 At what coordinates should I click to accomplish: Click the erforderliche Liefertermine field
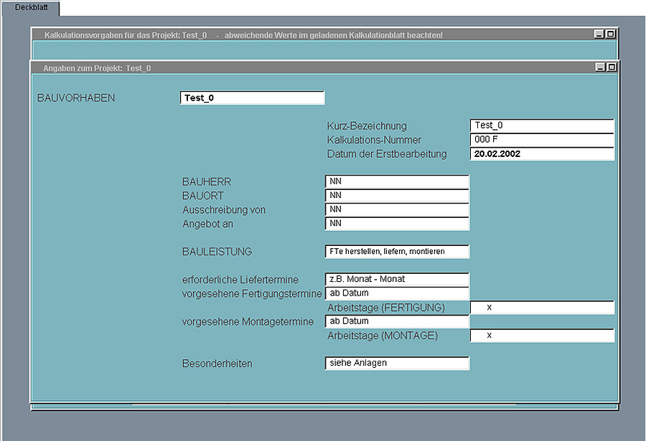(x=396, y=279)
